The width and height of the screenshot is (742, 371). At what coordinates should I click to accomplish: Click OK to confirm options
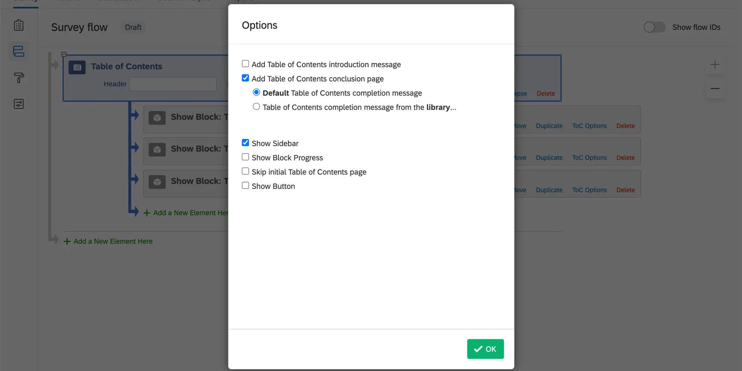click(485, 349)
